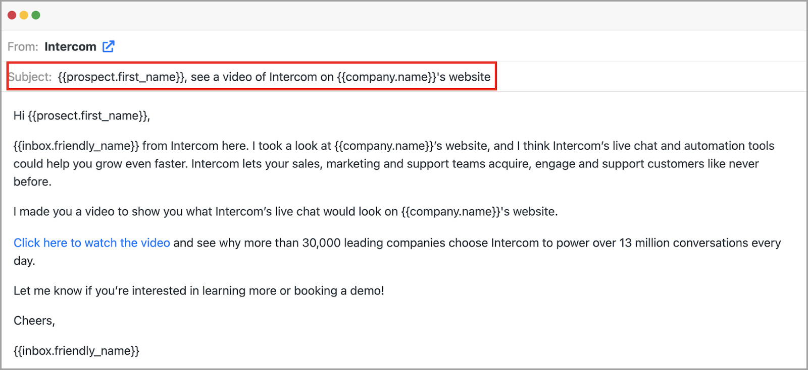This screenshot has height=370, width=808.
Task: Open the external link icon beside Intercom
Action: click(x=109, y=46)
